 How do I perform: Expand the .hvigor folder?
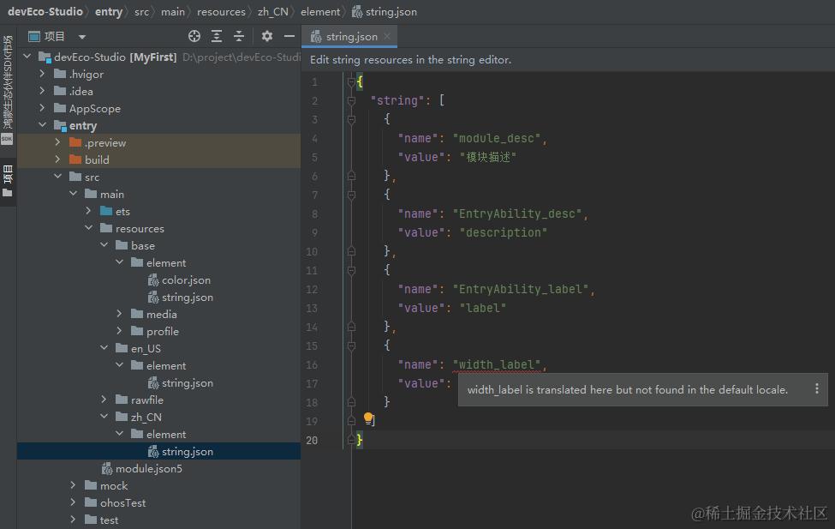[43, 74]
